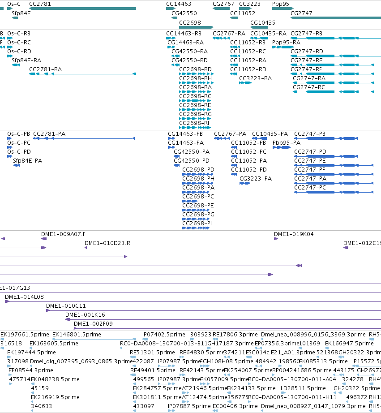The width and height of the screenshot is (381, 413).
Task: Select the Sfp84E-RA transcript
Action: click(16, 65)
